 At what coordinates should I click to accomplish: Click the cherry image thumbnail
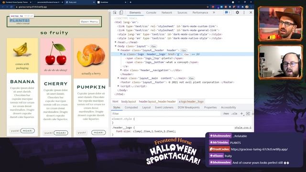(x=56, y=53)
